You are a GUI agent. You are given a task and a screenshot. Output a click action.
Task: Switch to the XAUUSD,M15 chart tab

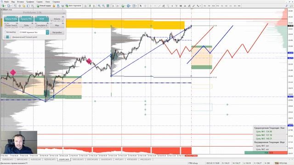click(x=107, y=159)
